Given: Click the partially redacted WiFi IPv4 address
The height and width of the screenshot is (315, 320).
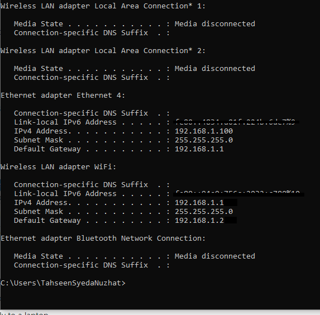Looking at the screenshot, I should tap(206, 203).
